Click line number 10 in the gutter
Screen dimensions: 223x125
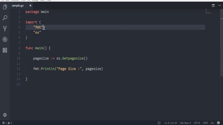[18, 58]
